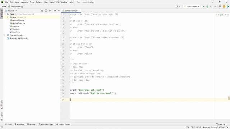The image size is (230, 129).
Task: Change UTF-8 file encoding
Action: (x=199, y=128)
